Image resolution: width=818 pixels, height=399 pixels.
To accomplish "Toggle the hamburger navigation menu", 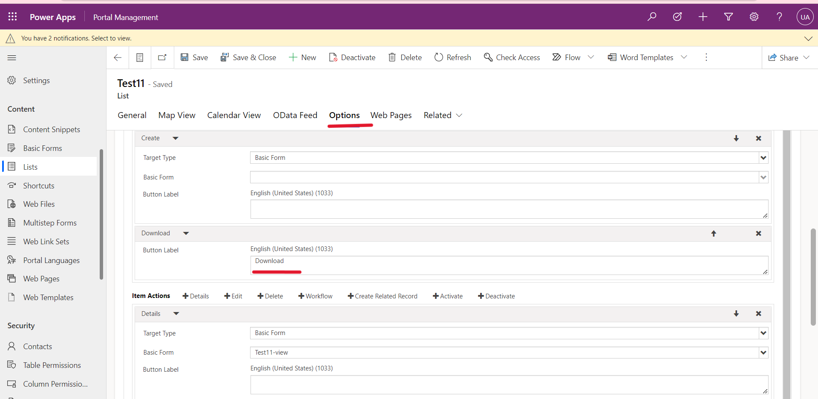I will tap(12, 58).
